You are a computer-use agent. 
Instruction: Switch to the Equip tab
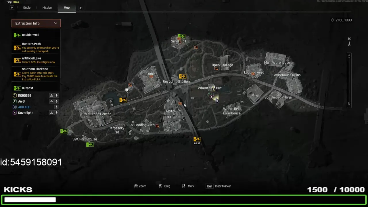pos(27,8)
